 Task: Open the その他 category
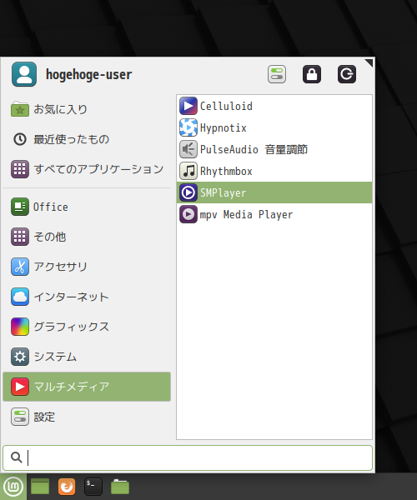[x=50, y=237]
